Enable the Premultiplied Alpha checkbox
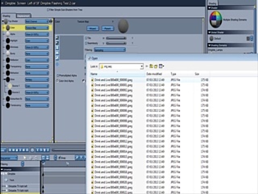This screenshot has width=258, height=194. point(58,75)
